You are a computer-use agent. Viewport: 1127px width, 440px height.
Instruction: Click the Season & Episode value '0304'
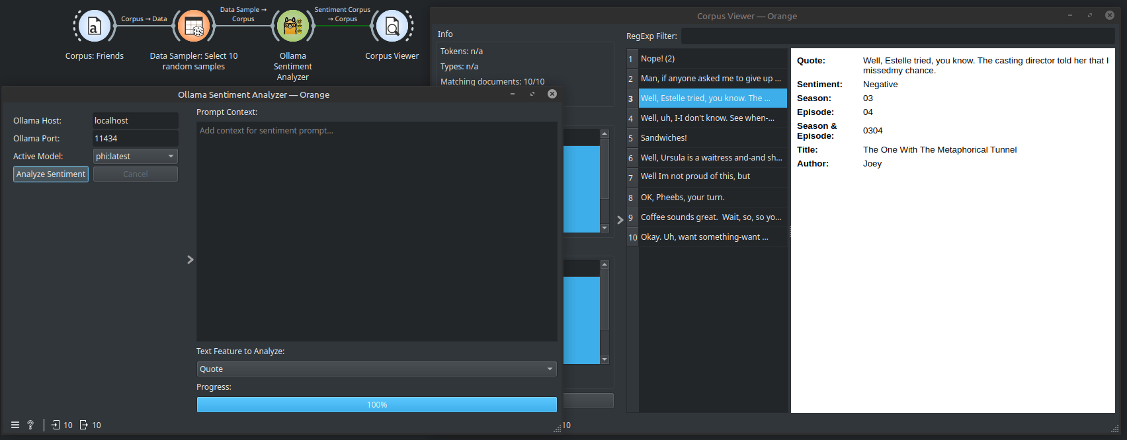(873, 131)
